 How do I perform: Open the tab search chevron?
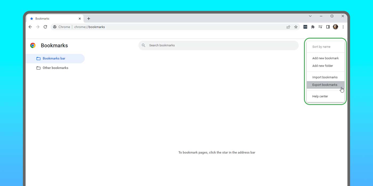click(x=310, y=16)
